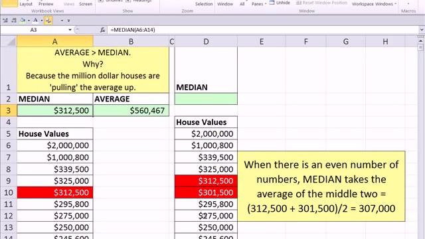Select row 1 header
The width and height of the screenshot is (425, 239).
tap(9, 70)
